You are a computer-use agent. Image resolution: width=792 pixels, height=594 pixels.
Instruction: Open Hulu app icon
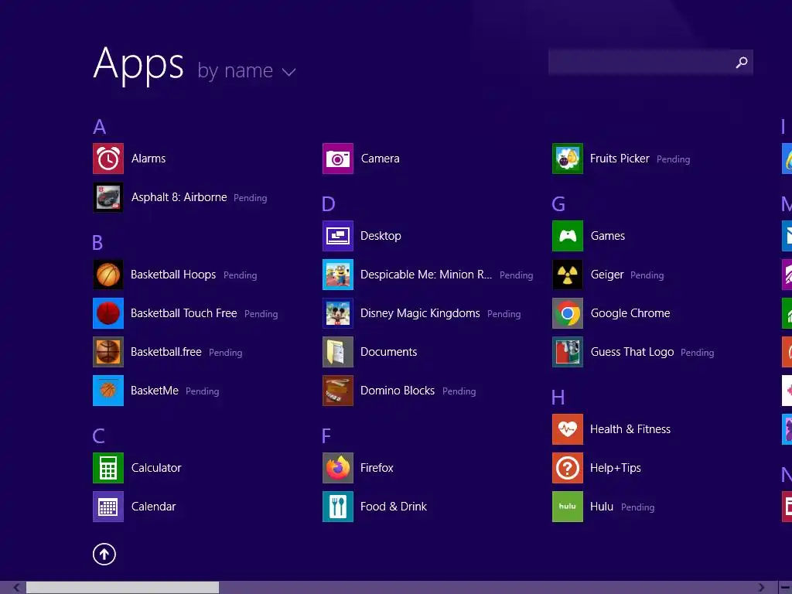[568, 507]
